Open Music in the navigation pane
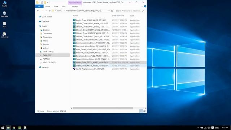231x130 pixels. pyautogui.click(x=45, y=41)
